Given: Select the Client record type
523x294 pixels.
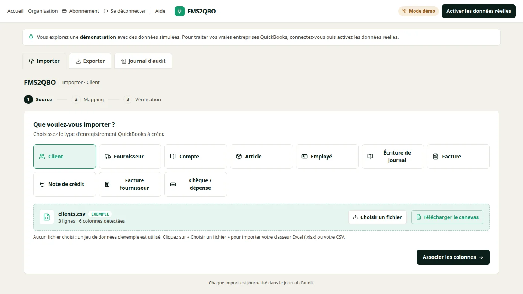Looking at the screenshot, I should tap(65, 157).
